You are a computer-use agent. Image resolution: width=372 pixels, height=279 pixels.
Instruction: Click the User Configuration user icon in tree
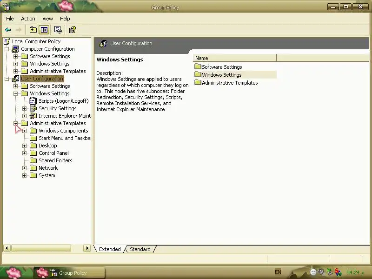pos(15,79)
